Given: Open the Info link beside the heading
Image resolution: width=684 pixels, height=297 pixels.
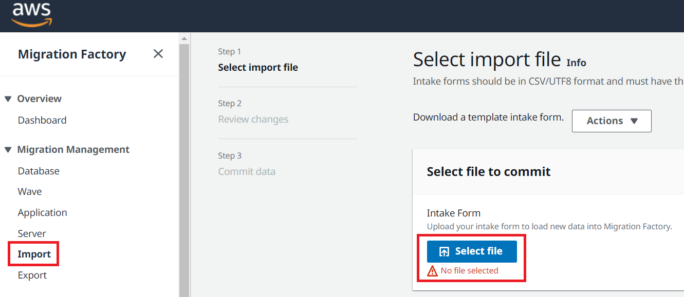Looking at the screenshot, I should click(576, 63).
